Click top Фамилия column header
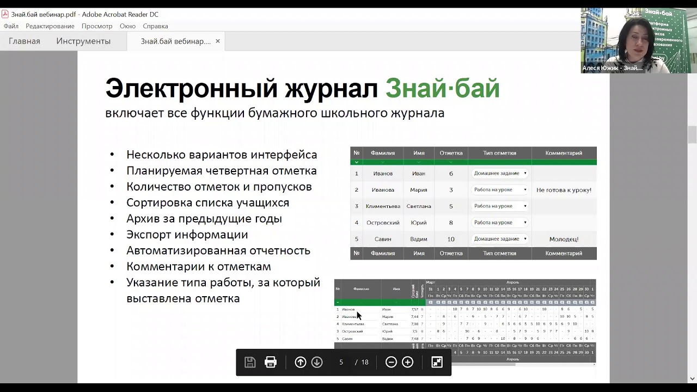The width and height of the screenshot is (697, 392). click(383, 153)
